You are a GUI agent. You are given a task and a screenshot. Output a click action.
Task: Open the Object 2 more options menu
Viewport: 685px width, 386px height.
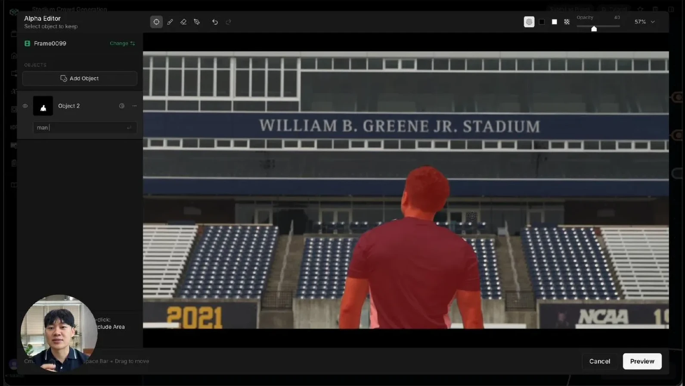(134, 106)
